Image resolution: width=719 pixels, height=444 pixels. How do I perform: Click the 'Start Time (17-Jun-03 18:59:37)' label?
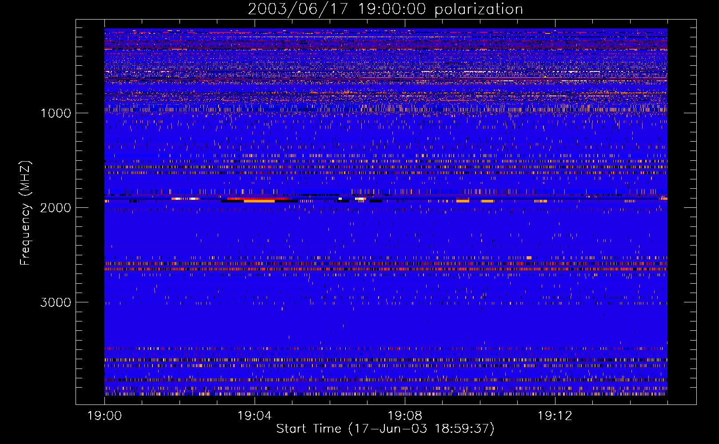[385, 429]
